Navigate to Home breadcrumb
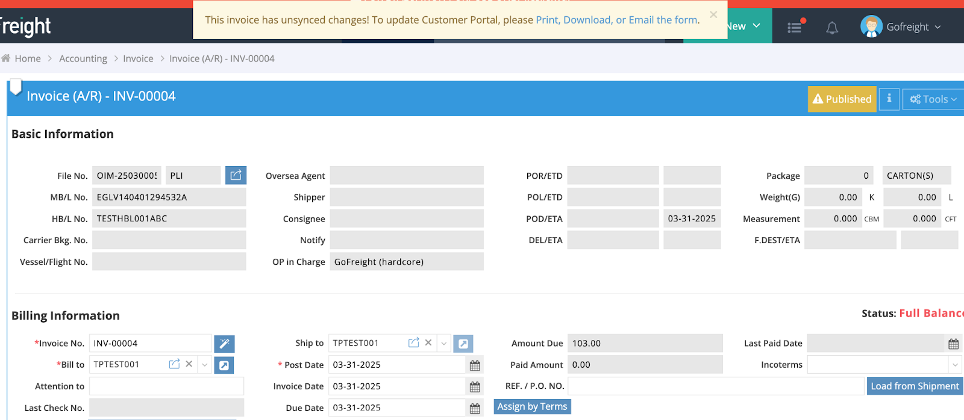This screenshot has width=964, height=420. pyautogui.click(x=27, y=58)
